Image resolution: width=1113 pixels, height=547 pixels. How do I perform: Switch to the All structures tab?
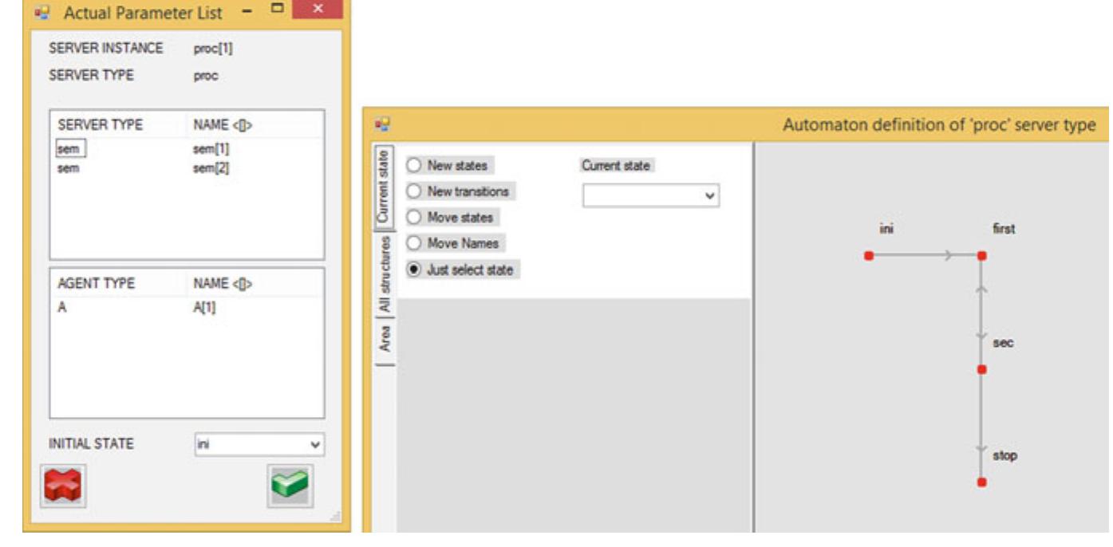pos(385,275)
